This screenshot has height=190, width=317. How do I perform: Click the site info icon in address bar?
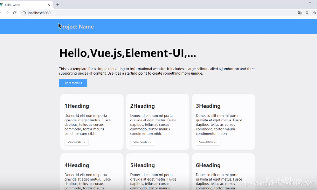pos(24,13)
